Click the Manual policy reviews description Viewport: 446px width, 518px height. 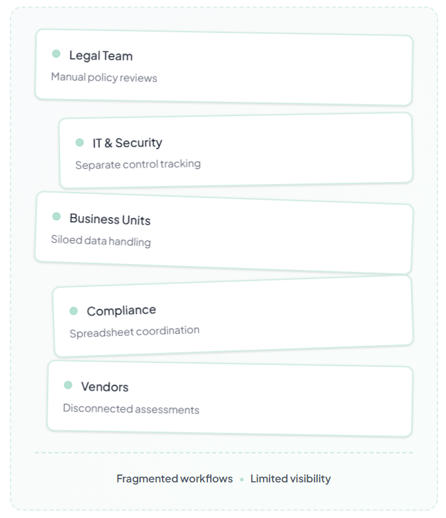(x=104, y=78)
